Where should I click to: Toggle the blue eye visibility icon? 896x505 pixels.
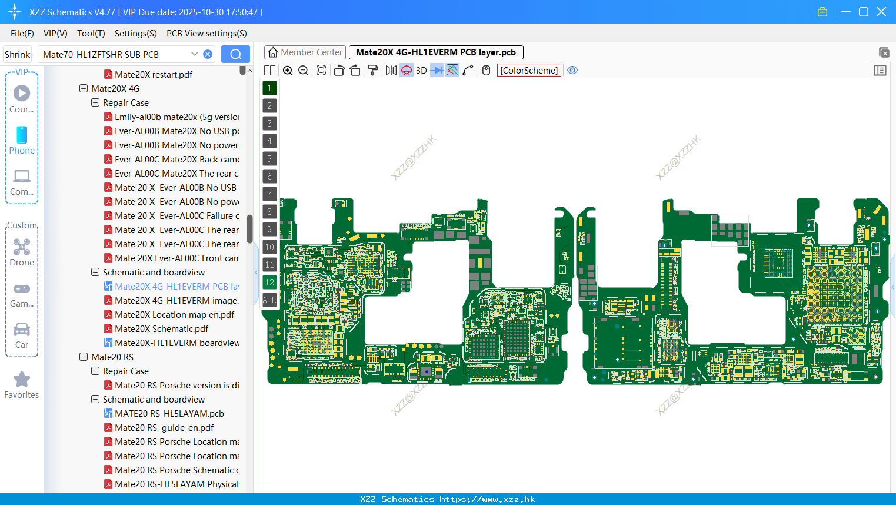(x=572, y=70)
